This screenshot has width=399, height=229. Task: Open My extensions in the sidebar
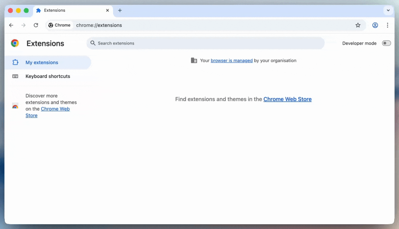(x=48, y=62)
